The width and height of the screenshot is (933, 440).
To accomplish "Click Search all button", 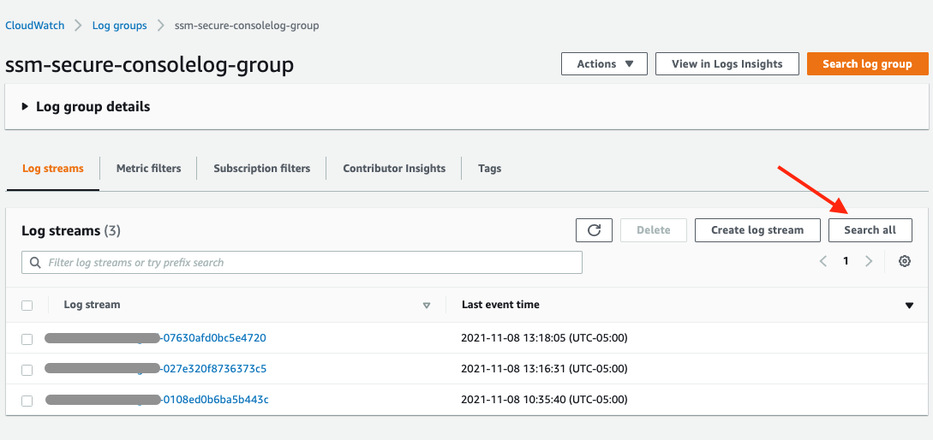I will (870, 230).
